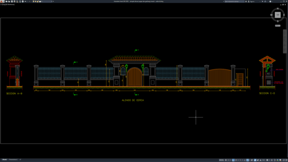This screenshot has width=288, height=162.
Task: Click the MODEL space status button
Action: click(221, 160)
